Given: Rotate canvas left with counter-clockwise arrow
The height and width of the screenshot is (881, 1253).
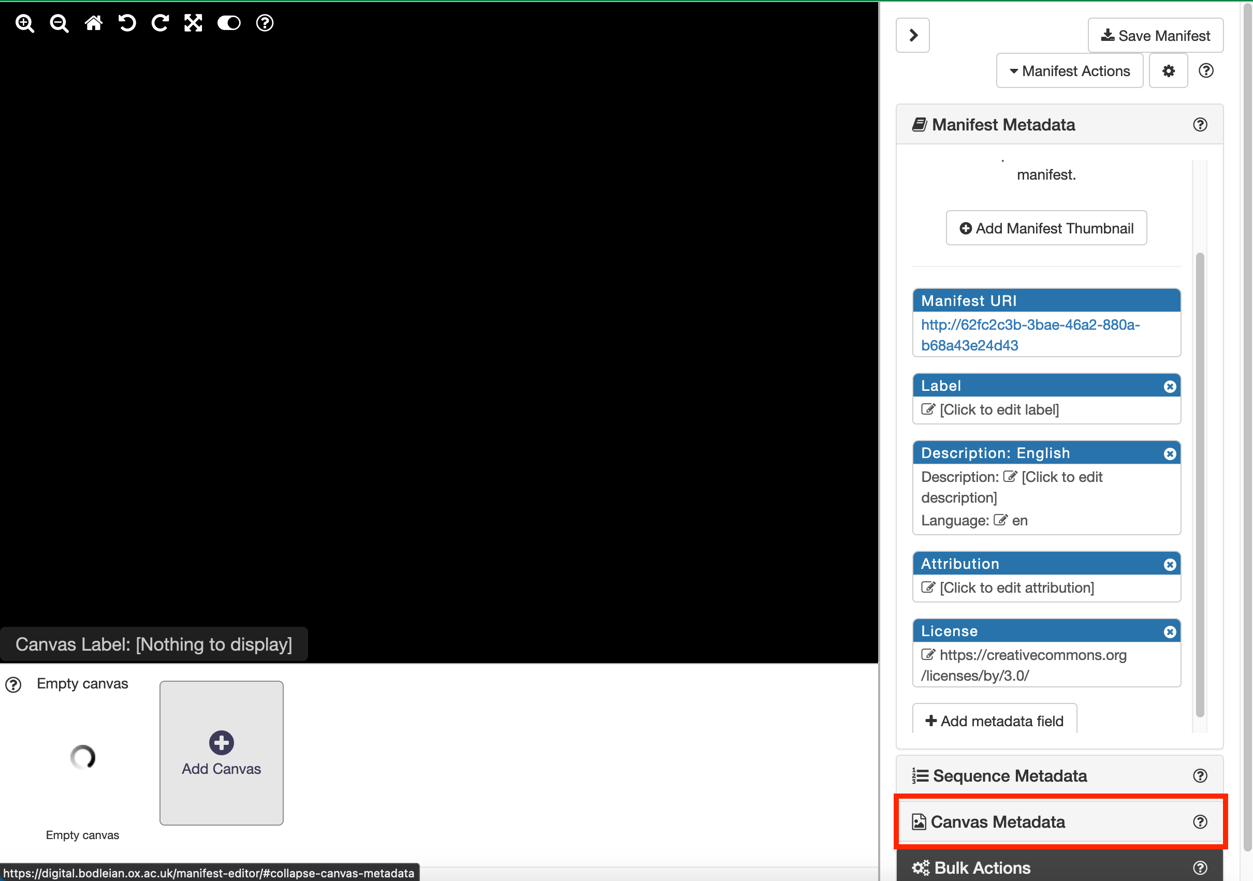Looking at the screenshot, I should click(x=127, y=23).
